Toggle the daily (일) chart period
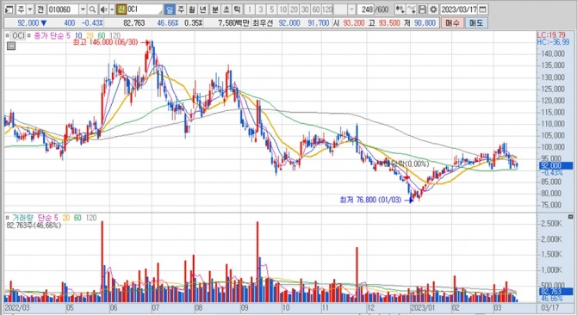Image resolution: width=577 pixels, height=315 pixels. click(x=170, y=9)
